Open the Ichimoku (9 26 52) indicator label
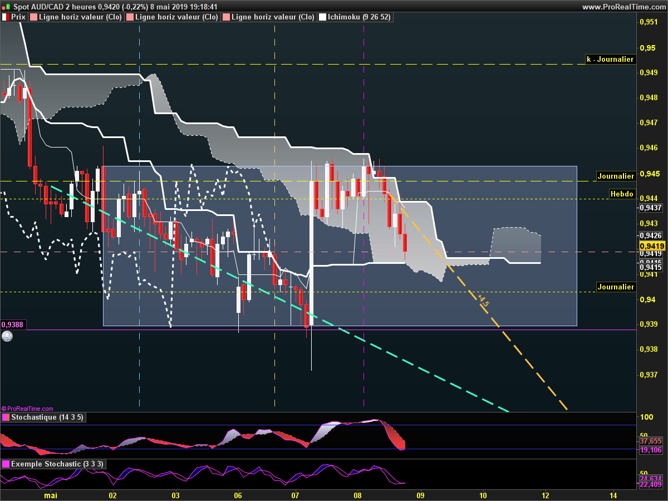The width and height of the screenshot is (668, 501). click(359, 17)
